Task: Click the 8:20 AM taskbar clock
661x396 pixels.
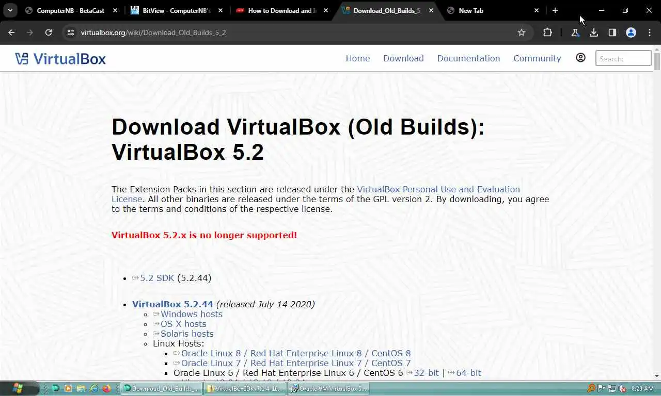Action: pyautogui.click(x=642, y=388)
